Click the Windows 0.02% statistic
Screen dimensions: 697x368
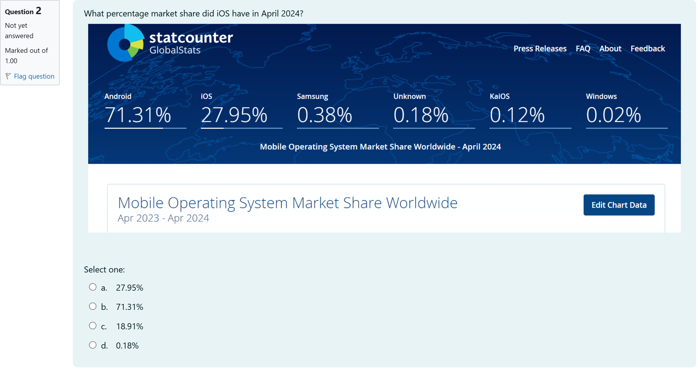(613, 115)
